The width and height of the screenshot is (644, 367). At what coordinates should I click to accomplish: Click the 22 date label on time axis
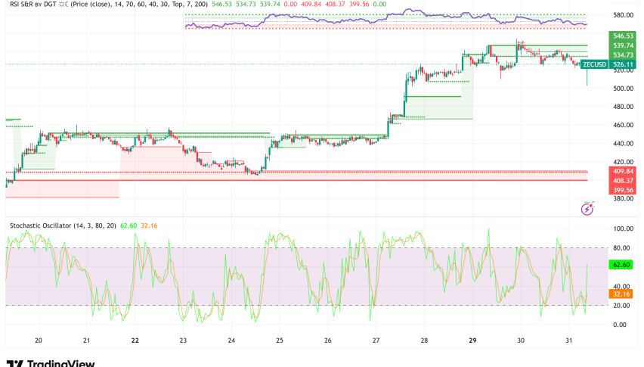pos(136,341)
